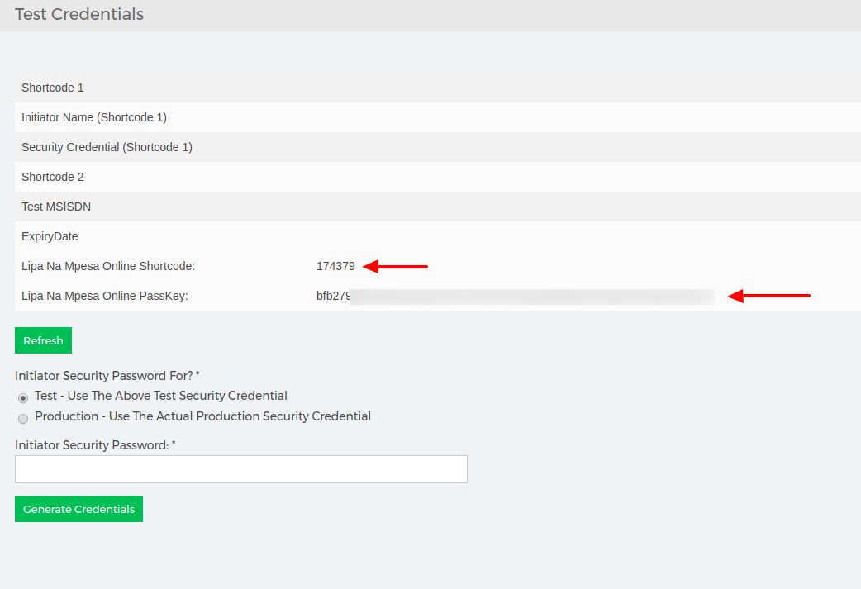This screenshot has height=589, width=861.
Task: Click Initiator Name (Shortcode 1) label
Action: (94, 117)
